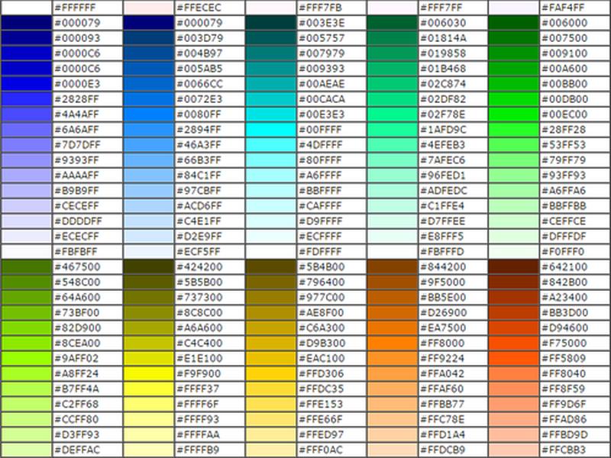This screenshot has width=611, height=458.
Task: Pick the swatch beside #01814A
Action: [393, 38]
